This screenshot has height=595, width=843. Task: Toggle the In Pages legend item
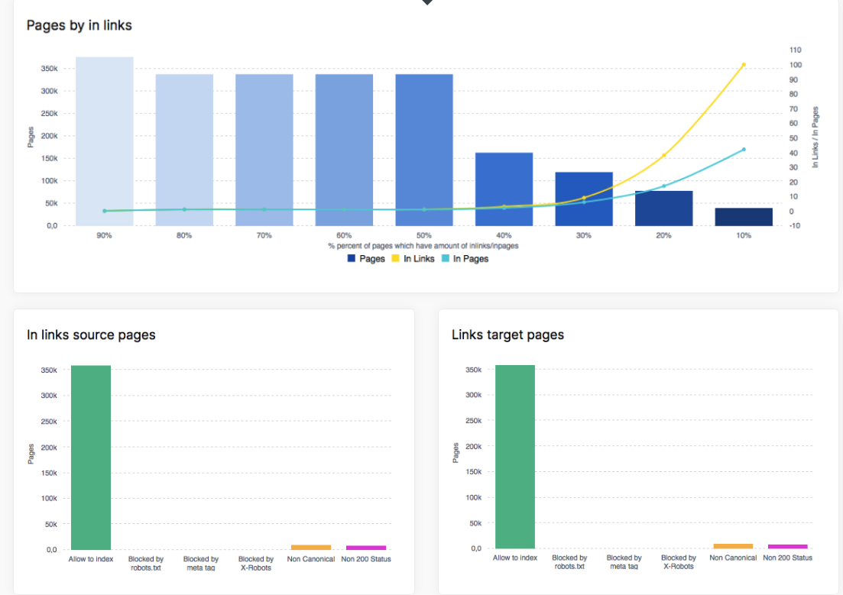click(470, 259)
